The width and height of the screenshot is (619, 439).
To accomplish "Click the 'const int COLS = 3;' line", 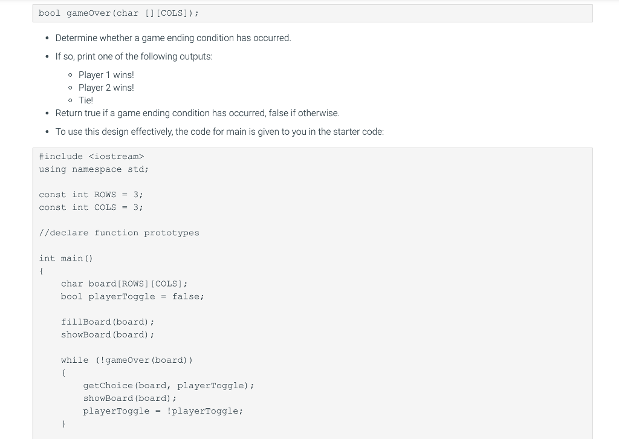I will click(91, 207).
